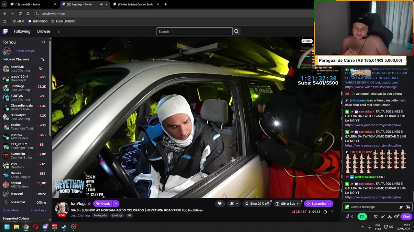
Task: Go to the browser home page
Action: coord(28,14)
